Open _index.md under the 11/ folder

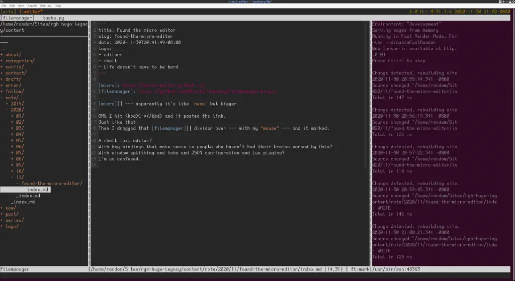[x=28, y=196]
